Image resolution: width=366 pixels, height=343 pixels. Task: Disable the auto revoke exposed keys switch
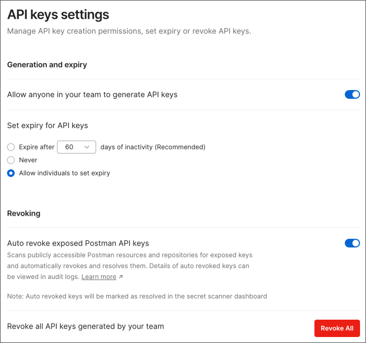(352, 243)
